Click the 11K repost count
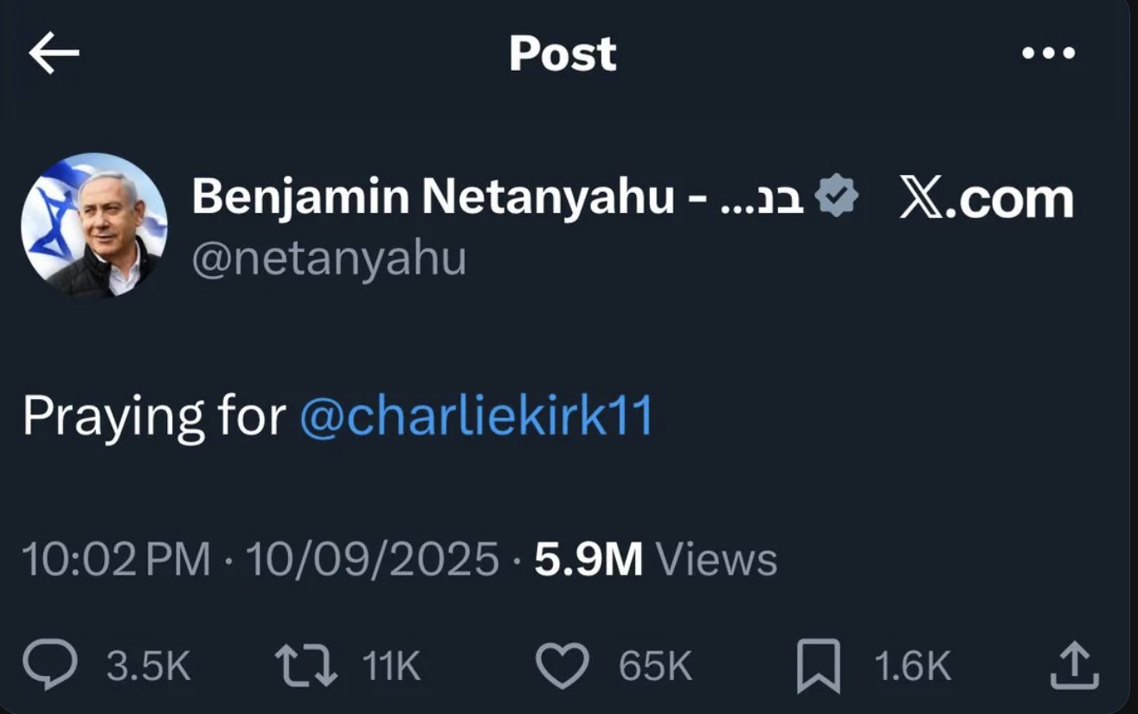The width and height of the screenshot is (1138, 714). [390, 666]
